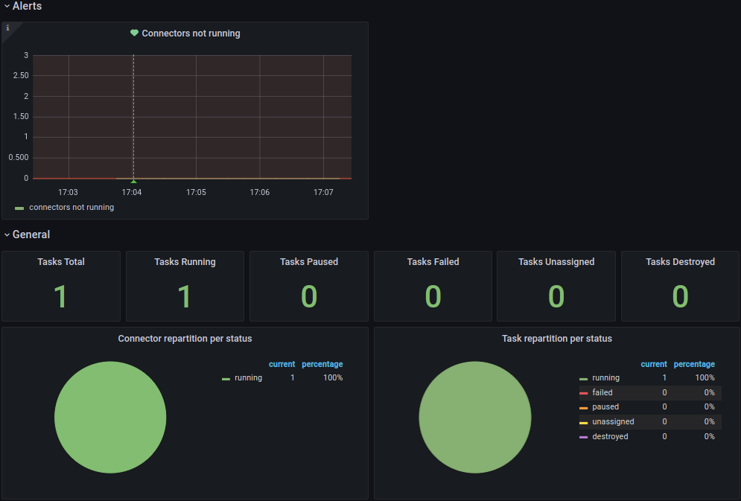Toggle the connectors not running legend series
The width and height of the screenshot is (741, 501).
(70, 207)
